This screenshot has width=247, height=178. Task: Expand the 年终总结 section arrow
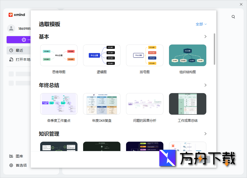click(x=205, y=85)
